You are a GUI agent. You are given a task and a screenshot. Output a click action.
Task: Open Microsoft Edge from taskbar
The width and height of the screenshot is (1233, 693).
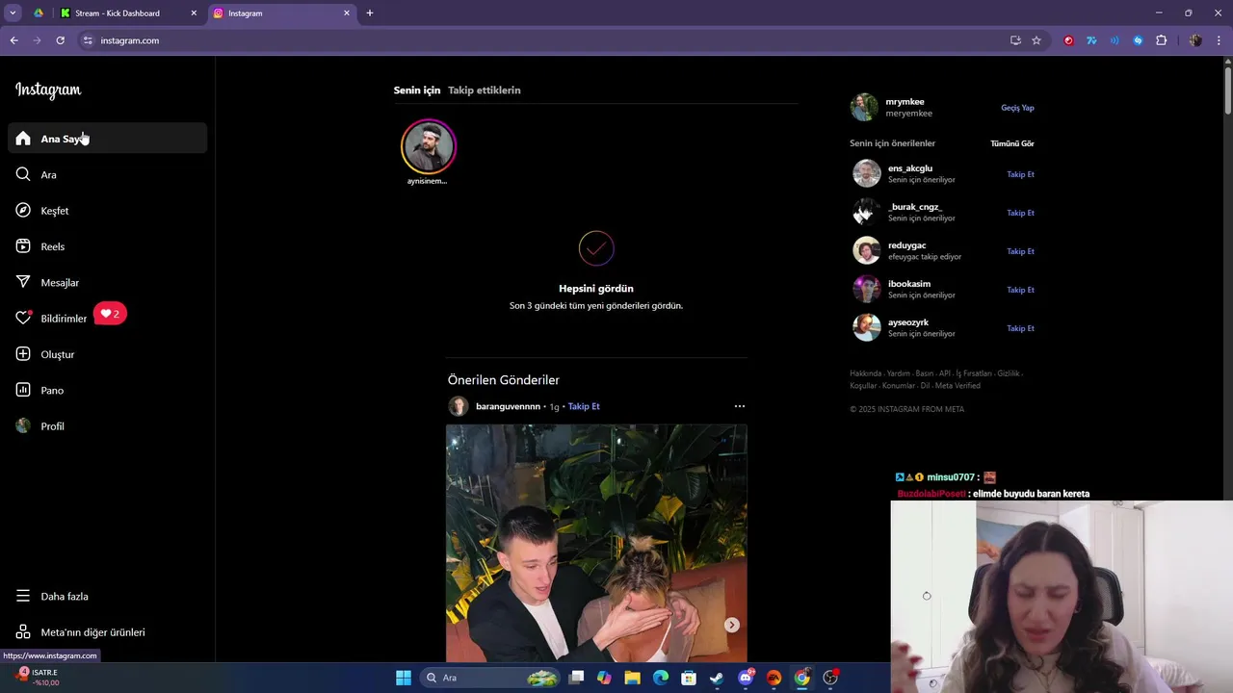(661, 678)
